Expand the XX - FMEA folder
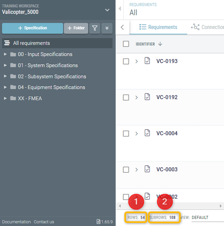The image size is (224, 226). coord(5,98)
